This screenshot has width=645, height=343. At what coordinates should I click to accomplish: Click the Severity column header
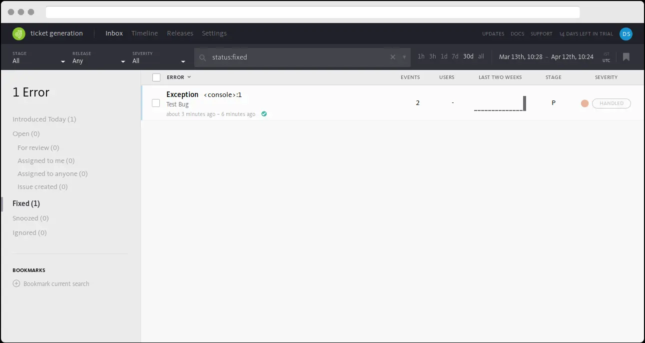click(606, 77)
